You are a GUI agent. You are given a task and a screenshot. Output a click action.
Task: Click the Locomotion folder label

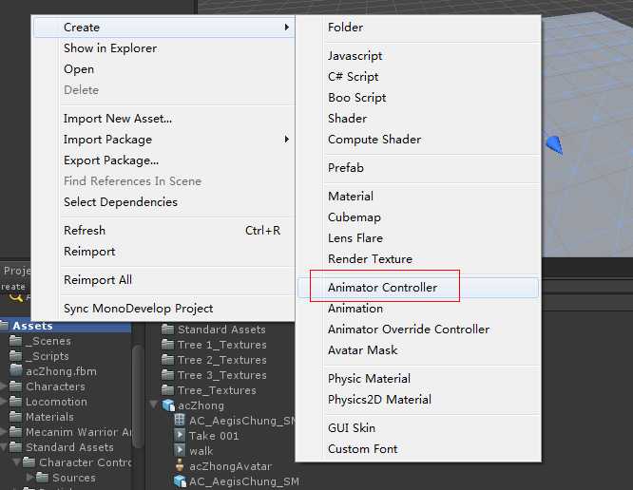[56, 402]
